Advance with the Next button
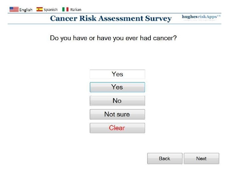 coord(201,158)
